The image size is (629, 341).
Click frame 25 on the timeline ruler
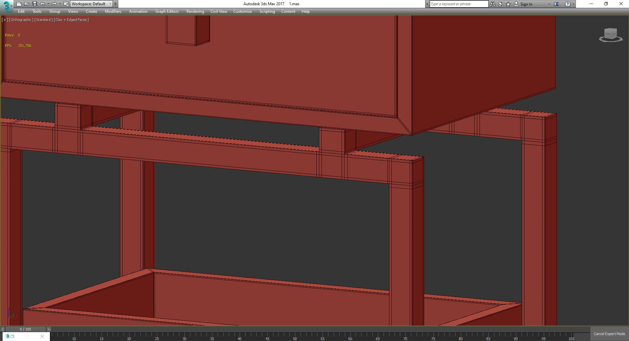(157, 338)
